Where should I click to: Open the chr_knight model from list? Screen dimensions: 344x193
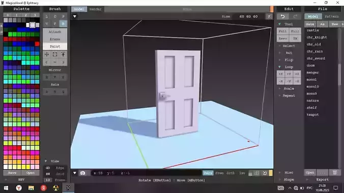[x=317, y=37]
